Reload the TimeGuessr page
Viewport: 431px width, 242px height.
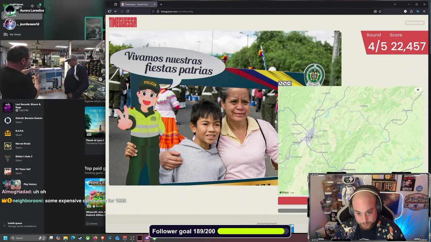point(128,11)
